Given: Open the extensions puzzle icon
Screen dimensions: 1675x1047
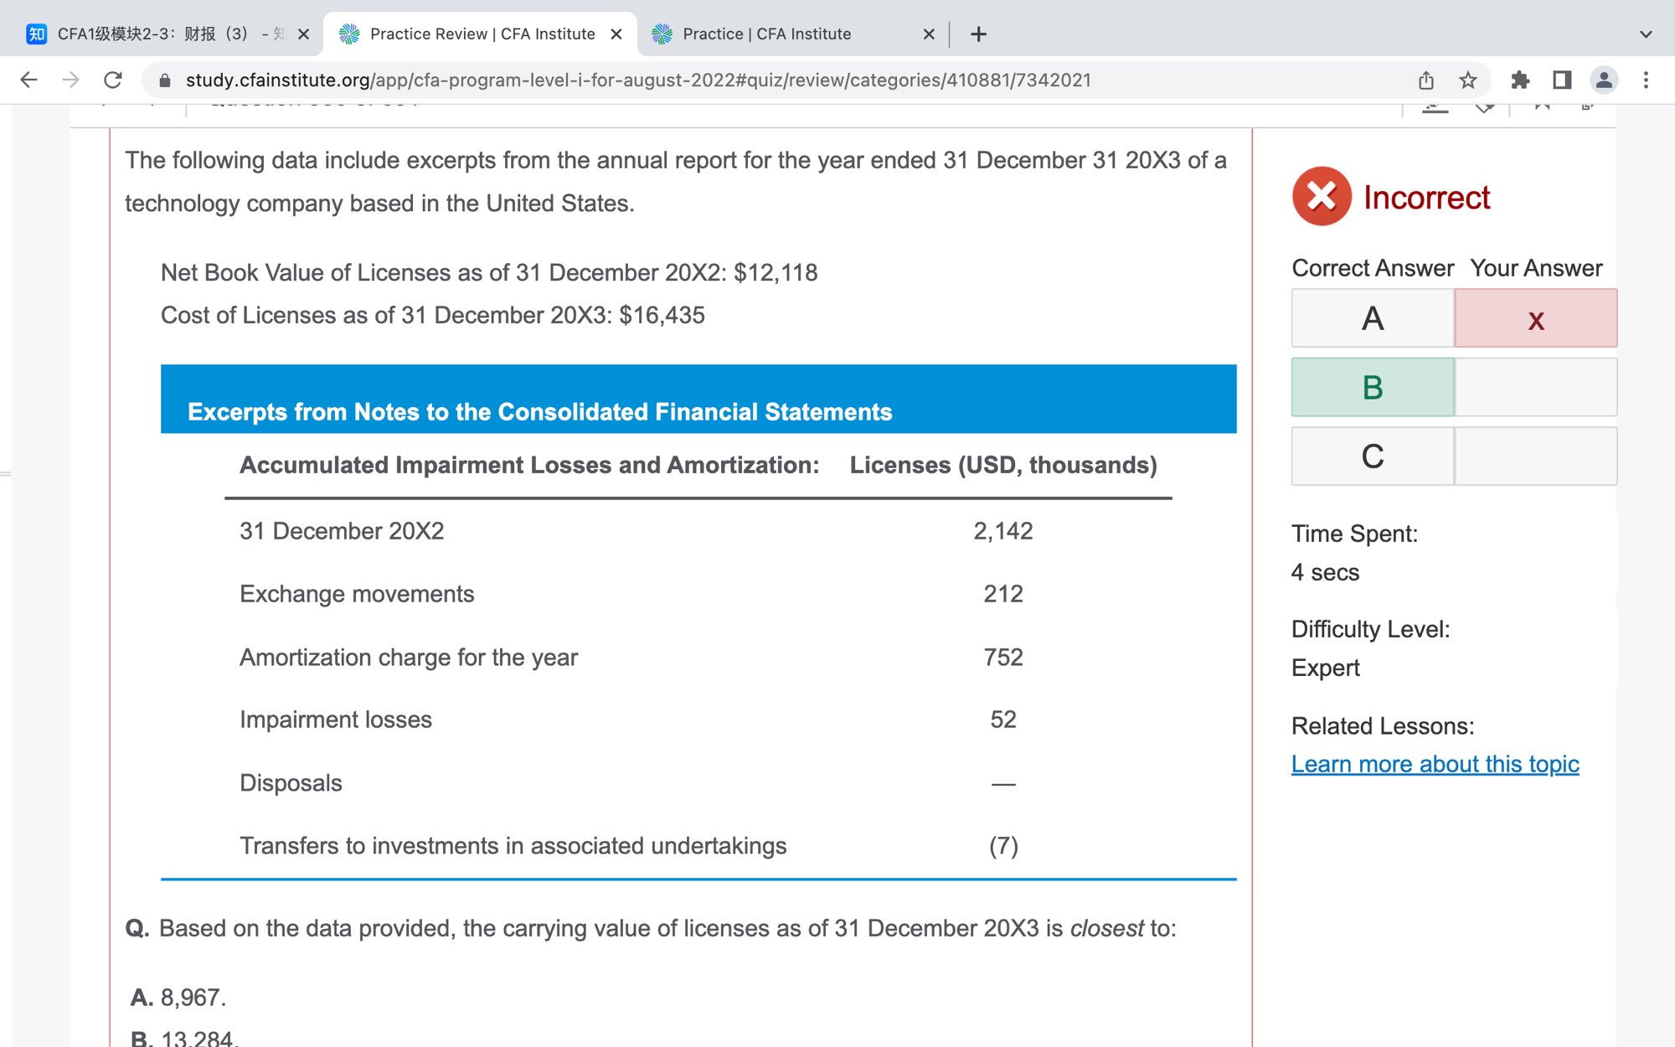Looking at the screenshot, I should coord(1520,80).
